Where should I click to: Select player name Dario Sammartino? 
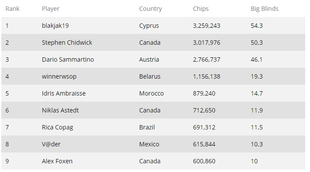68,60
